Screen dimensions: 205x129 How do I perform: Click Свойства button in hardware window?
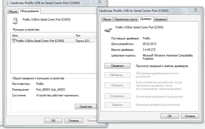point(86,107)
